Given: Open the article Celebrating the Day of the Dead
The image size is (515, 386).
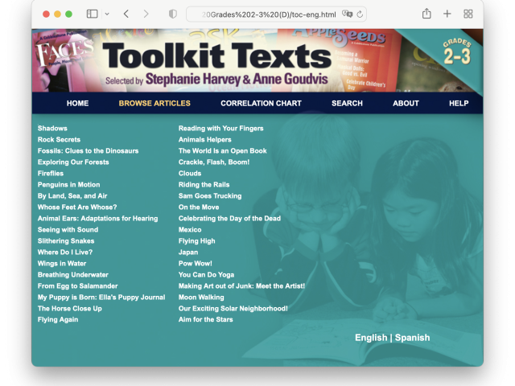Looking at the screenshot, I should pos(229,219).
